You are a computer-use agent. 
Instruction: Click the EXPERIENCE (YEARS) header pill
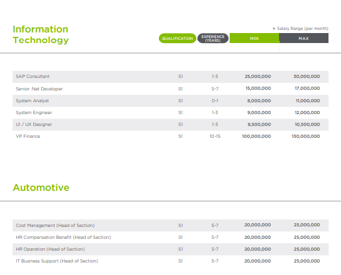(213, 39)
